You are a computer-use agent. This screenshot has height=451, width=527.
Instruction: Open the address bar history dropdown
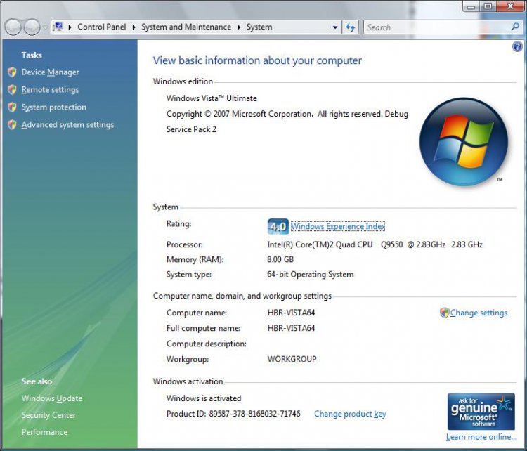[x=335, y=27]
